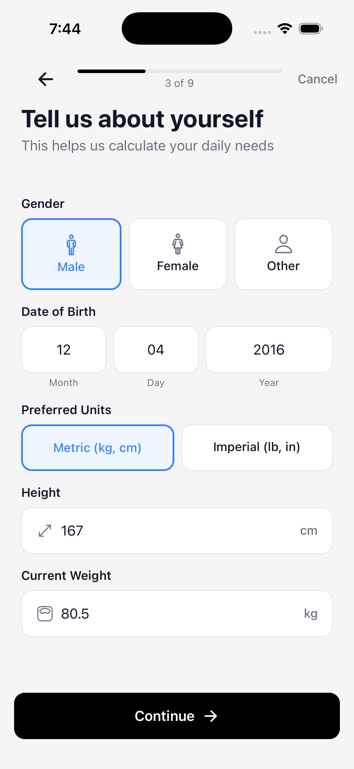Open the Month selector showing 12

click(x=63, y=349)
